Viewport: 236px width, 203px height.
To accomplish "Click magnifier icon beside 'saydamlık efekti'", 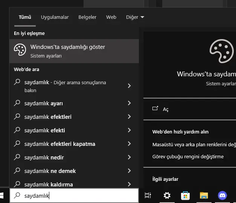I will coord(17,130).
